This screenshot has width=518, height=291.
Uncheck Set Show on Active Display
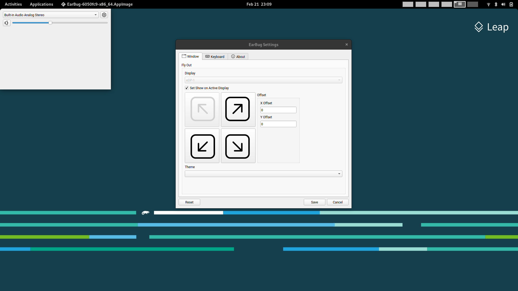pyautogui.click(x=187, y=88)
